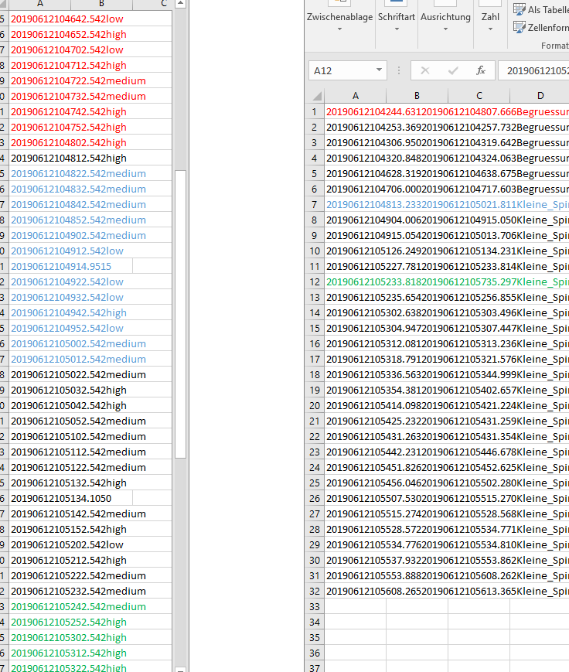Click the formula bar cancel X icon

pyautogui.click(x=424, y=70)
